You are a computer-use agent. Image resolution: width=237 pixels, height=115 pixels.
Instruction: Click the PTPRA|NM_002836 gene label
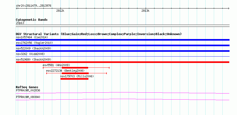click(x=28, y=90)
